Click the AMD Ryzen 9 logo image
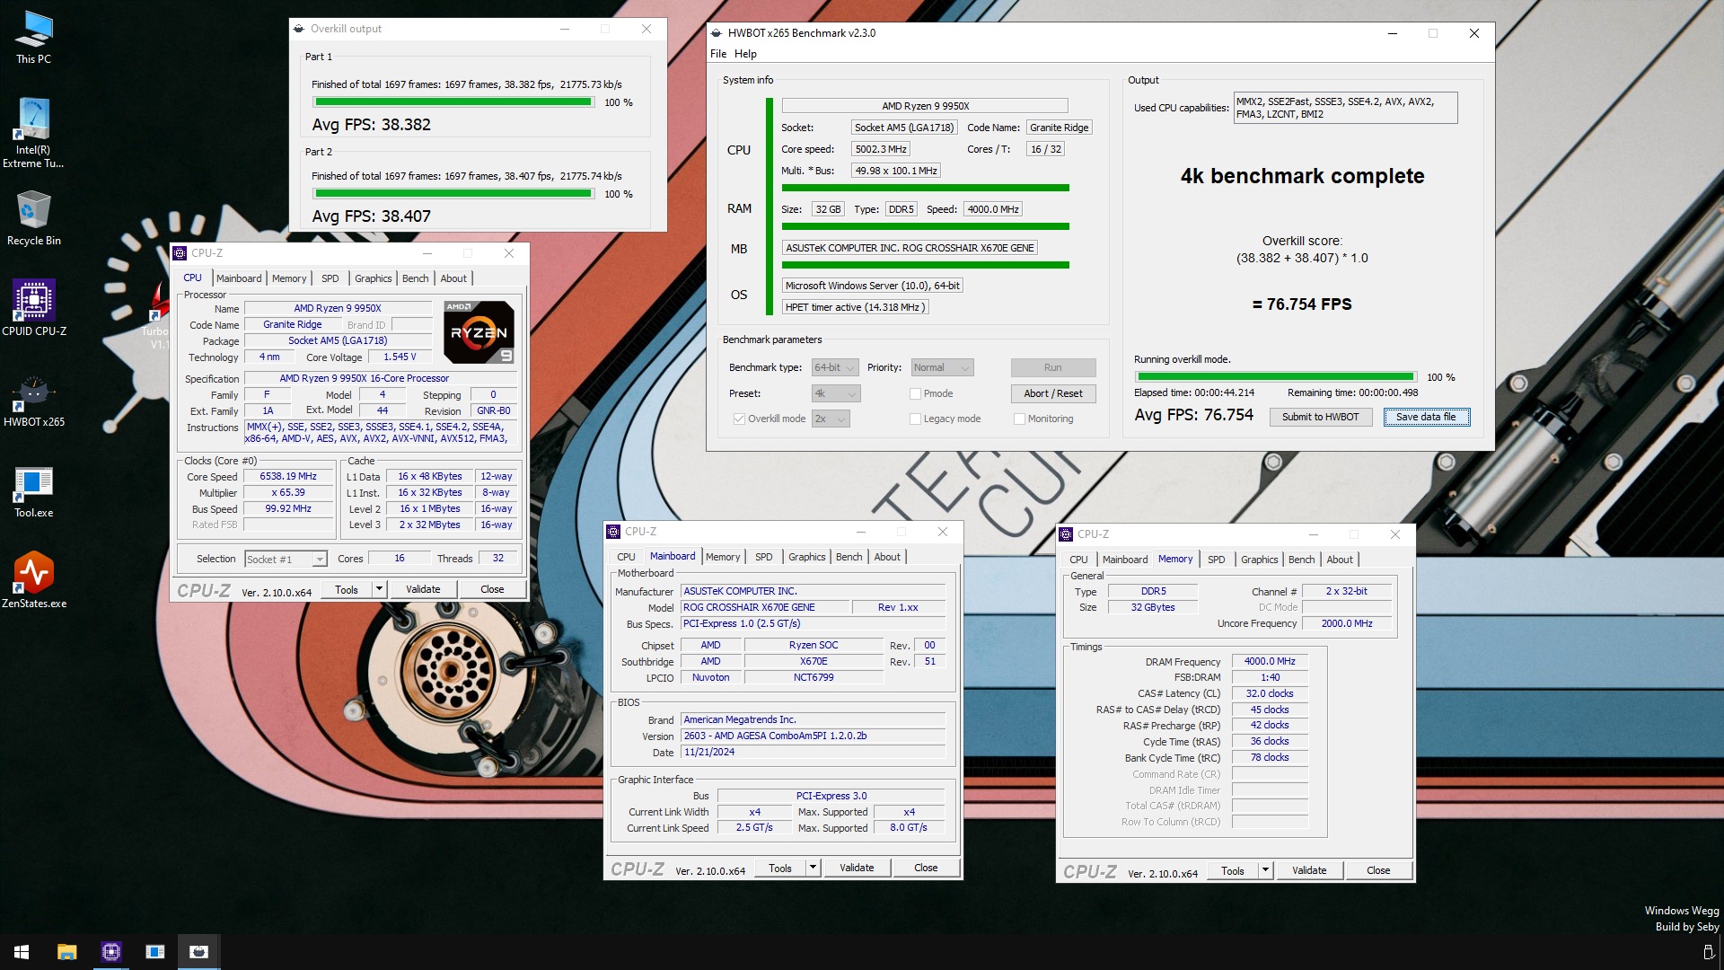This screenshot has height=970, width=1724. point(479,332)
